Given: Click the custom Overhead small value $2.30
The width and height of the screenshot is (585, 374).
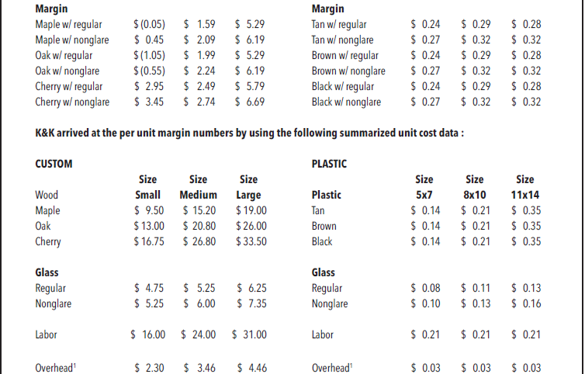Looking at the screenshot, I should tap(148, 367).
